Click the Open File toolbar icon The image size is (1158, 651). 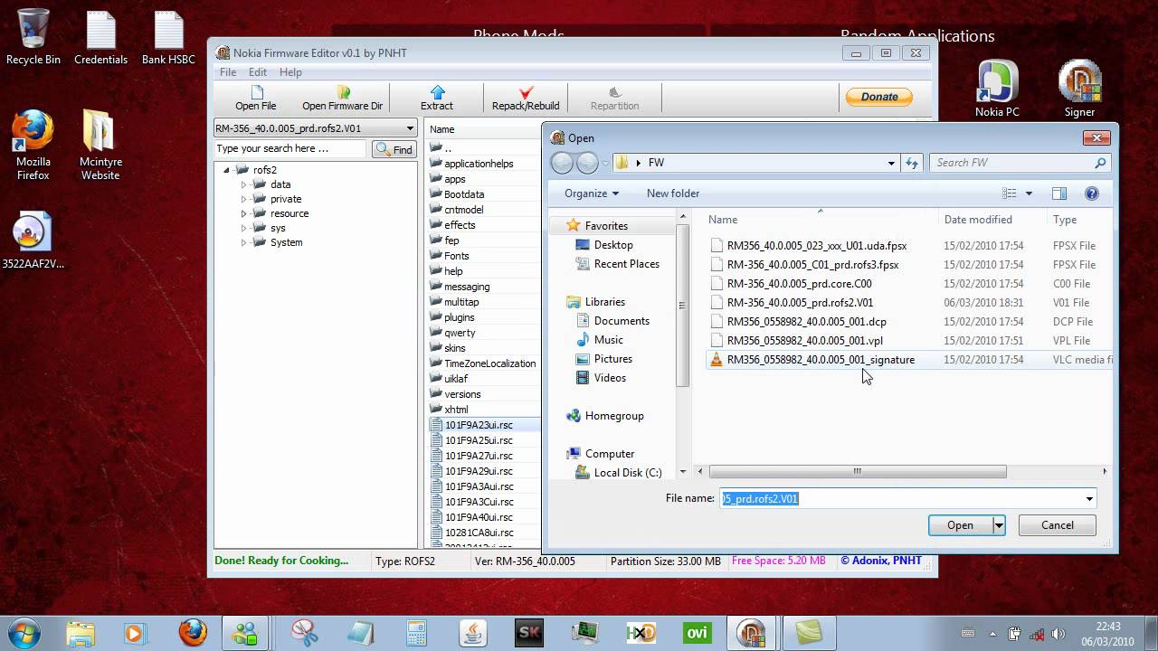pyautogui.click(x=255, y=99)
